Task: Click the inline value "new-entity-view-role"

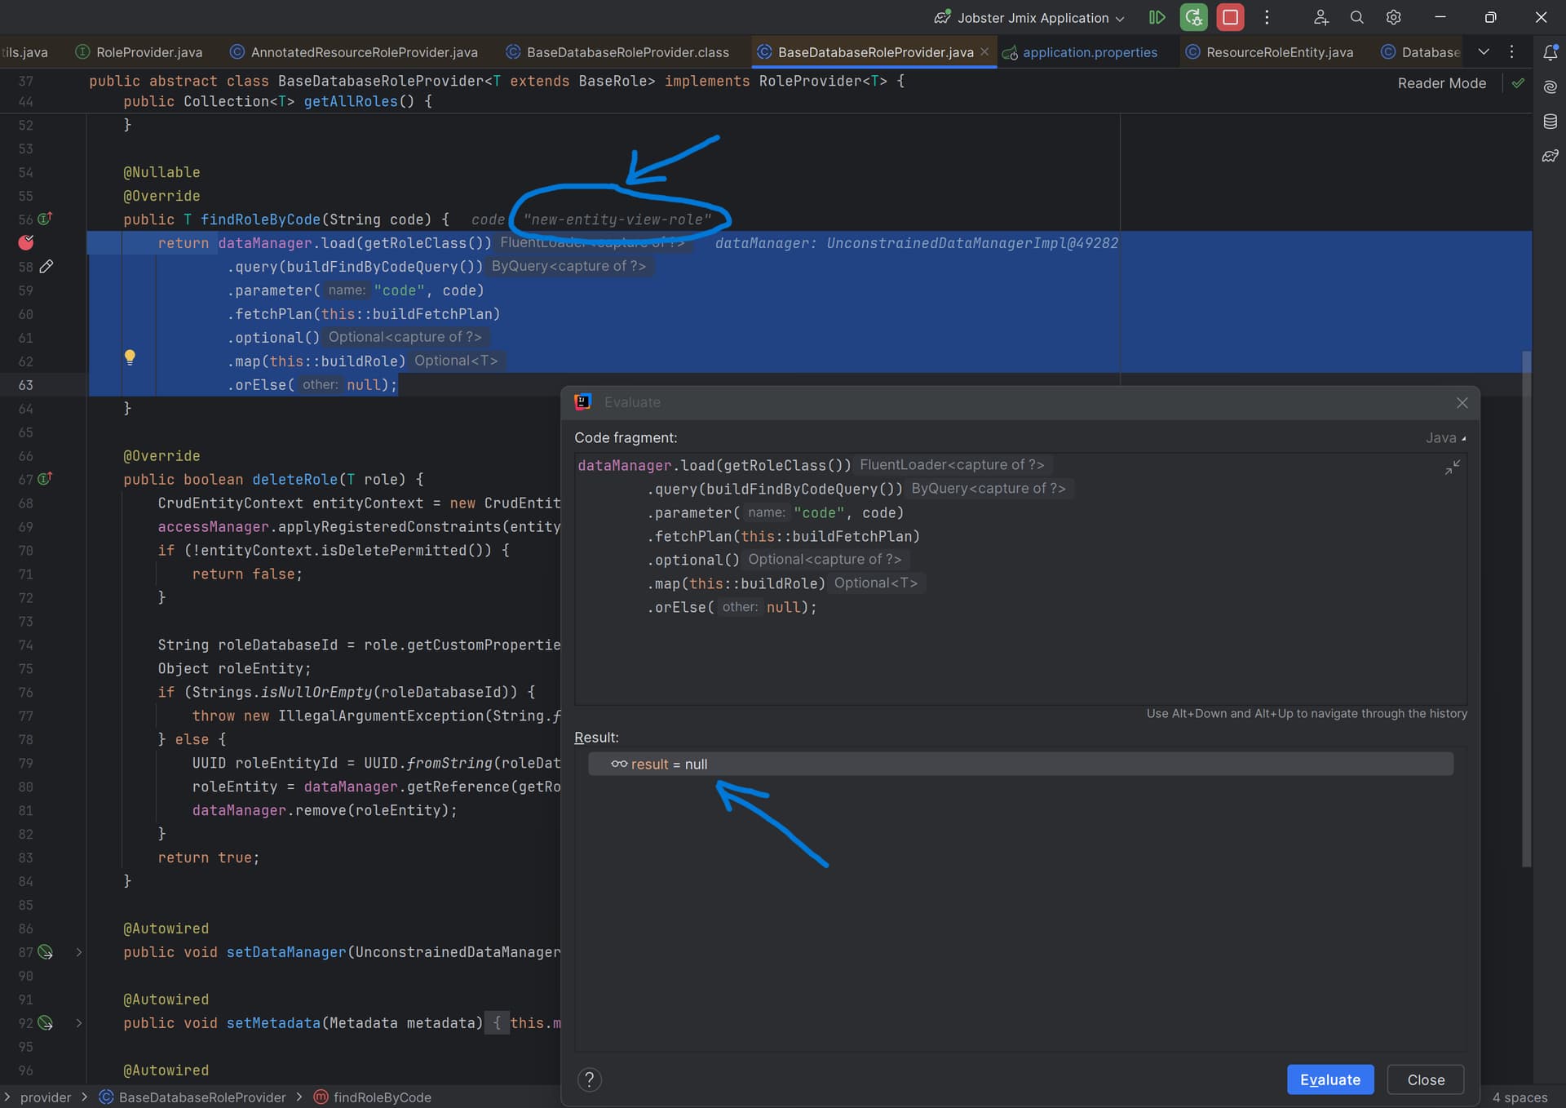Action: click(617, 219)
